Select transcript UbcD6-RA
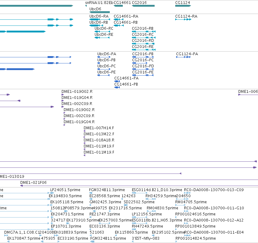Image resolution: width=258 pixels, height=243 pixels. pyautogui.click(x=99, y=16)
